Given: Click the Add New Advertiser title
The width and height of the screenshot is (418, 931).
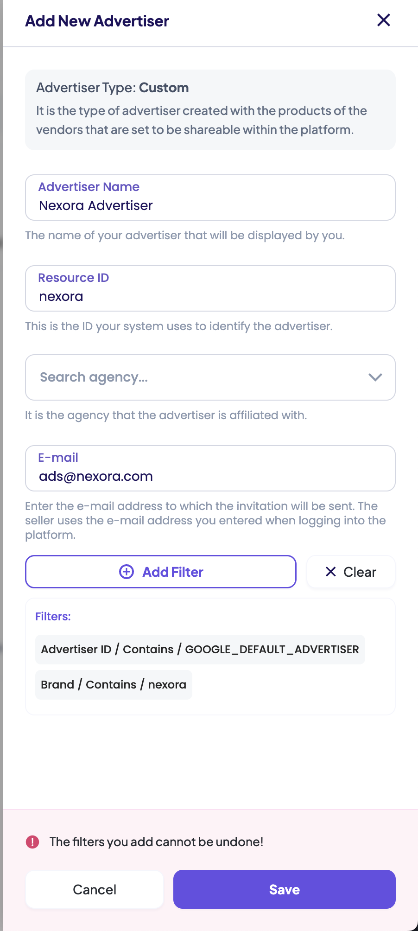Looking at the screenshot, I should coord(97,21).
